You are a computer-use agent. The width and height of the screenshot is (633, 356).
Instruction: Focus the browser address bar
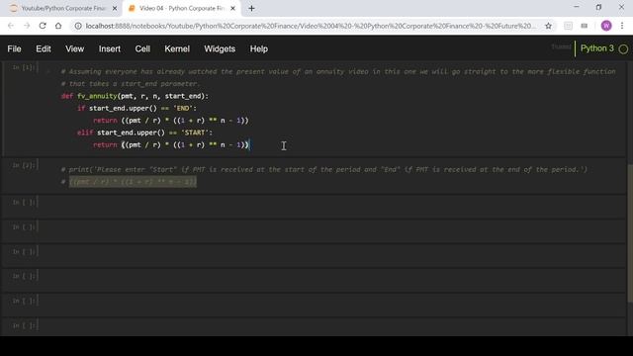click(310, 26)
